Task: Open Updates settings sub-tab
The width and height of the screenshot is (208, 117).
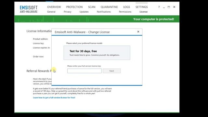Action: click(84, 12)
